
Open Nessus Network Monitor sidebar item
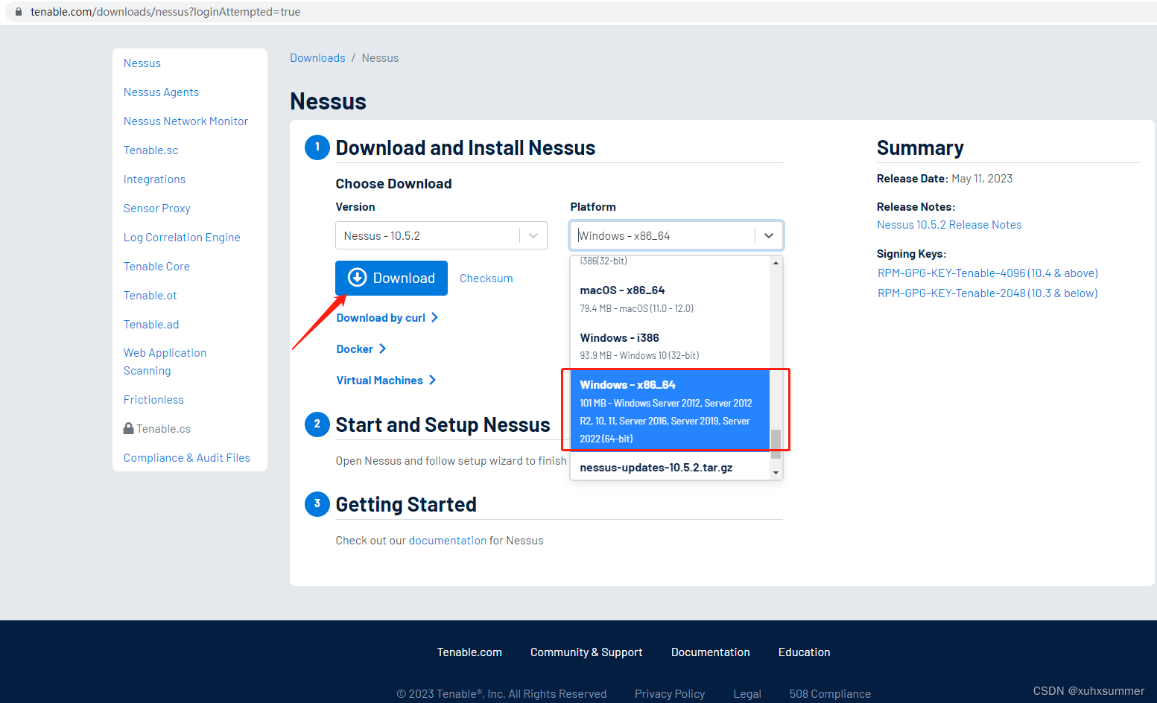186,121
